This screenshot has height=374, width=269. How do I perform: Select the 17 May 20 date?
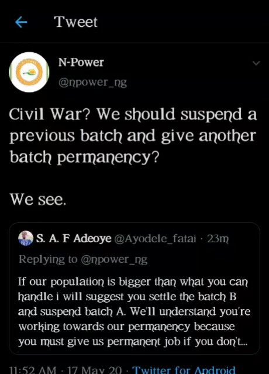tap(95, 370)
